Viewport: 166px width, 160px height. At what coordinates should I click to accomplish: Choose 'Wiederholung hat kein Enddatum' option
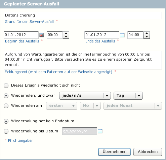click(x=6, y=121)
